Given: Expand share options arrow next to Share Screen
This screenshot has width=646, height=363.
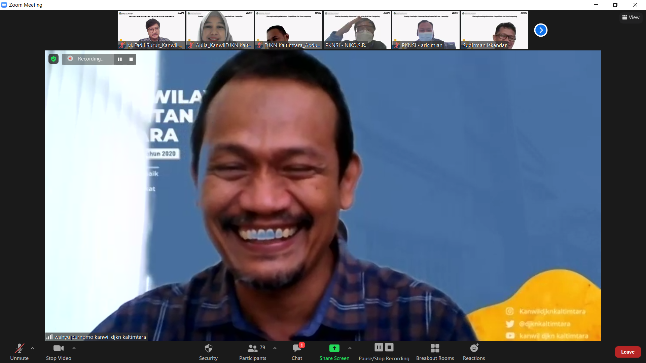Looking at the screenshot, I should coord(350,348).
